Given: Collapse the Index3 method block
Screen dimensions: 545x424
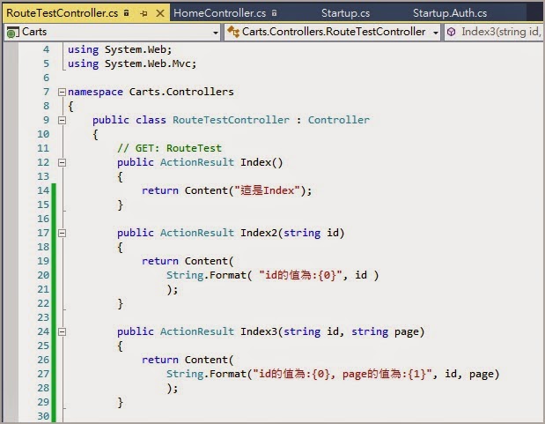Looking at the screenshot, I should click(x=62, y=331).
